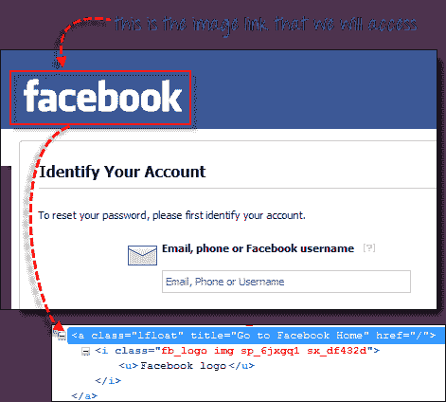Image resolution: width=446 pixels, height=402 pixels.
Task: Click the red arrowhead pointing at logo
Action: [x=62, y=61]
